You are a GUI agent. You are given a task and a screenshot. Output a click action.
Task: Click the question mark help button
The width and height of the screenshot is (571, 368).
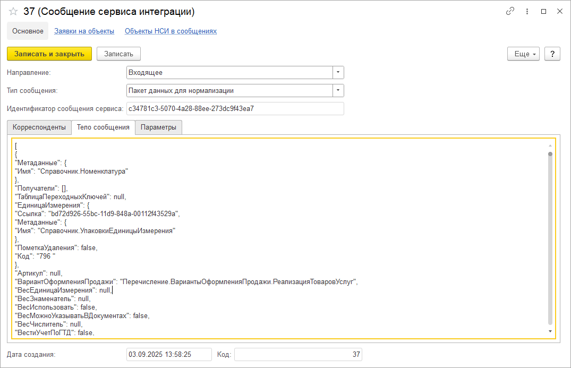click(x=552, y=54)
